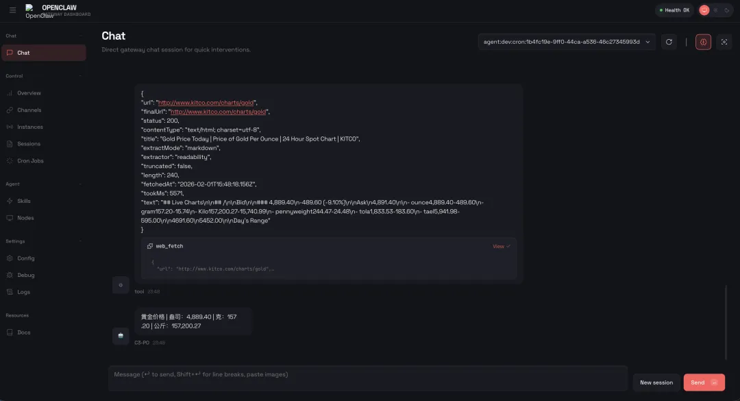Click the refresh chat icon
Image resolution: width=740 pixels, height=401 pixels.
tap(669, 42)
